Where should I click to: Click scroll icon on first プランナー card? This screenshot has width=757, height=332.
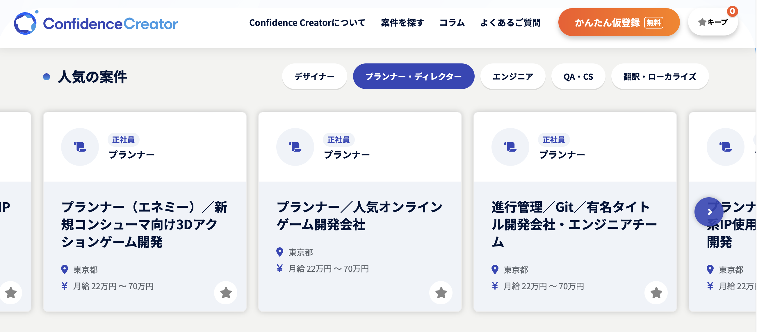[x=80, y=147]
